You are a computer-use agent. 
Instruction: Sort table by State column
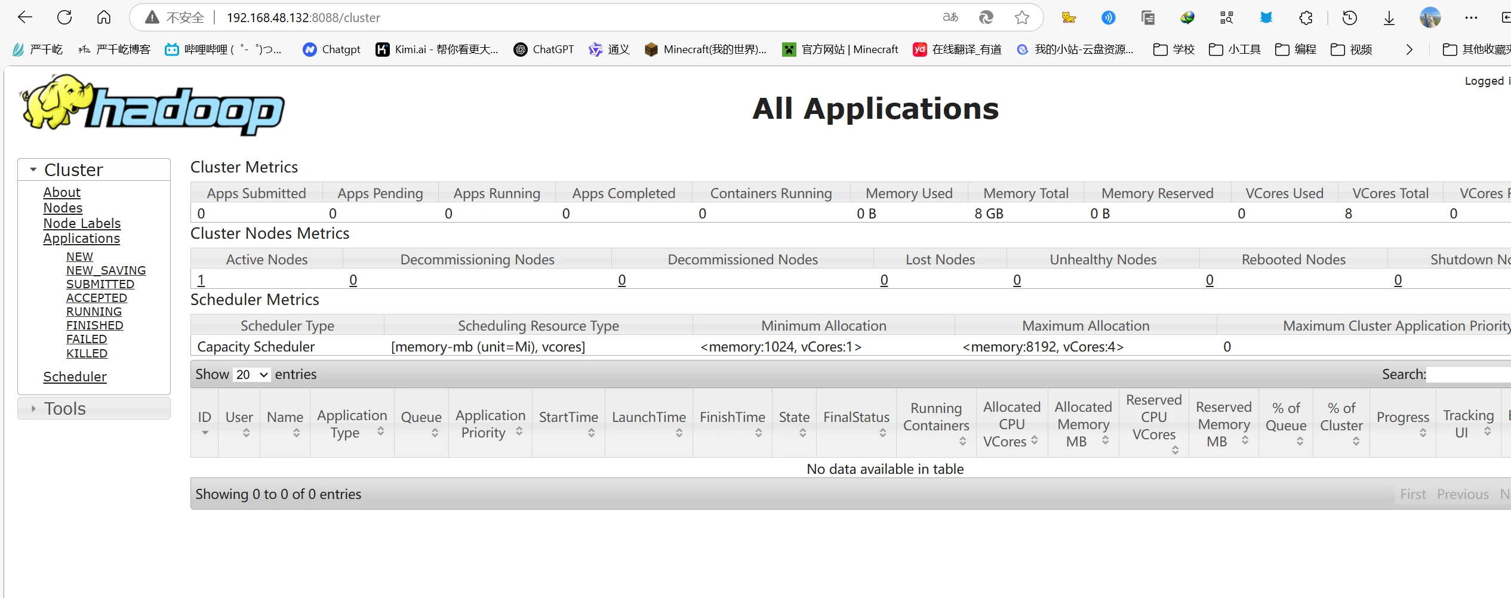click(793, 423)
